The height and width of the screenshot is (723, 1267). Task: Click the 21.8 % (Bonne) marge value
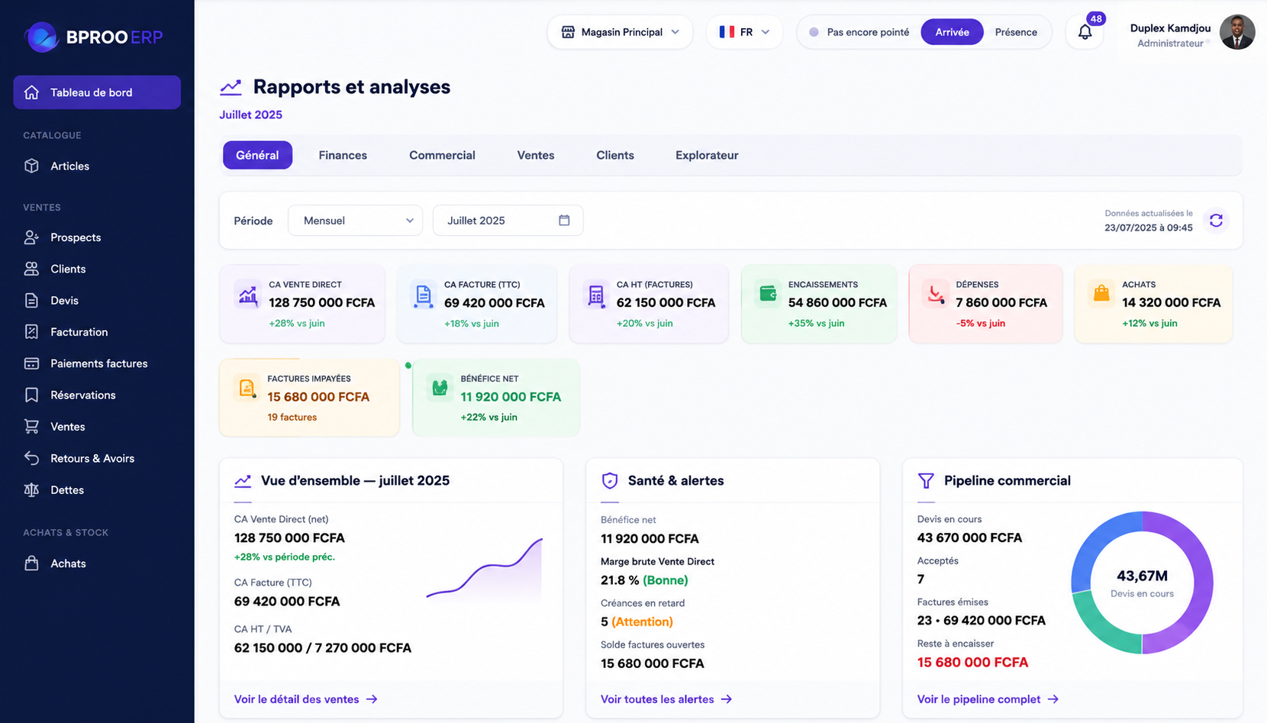click(x=644, y=580)
